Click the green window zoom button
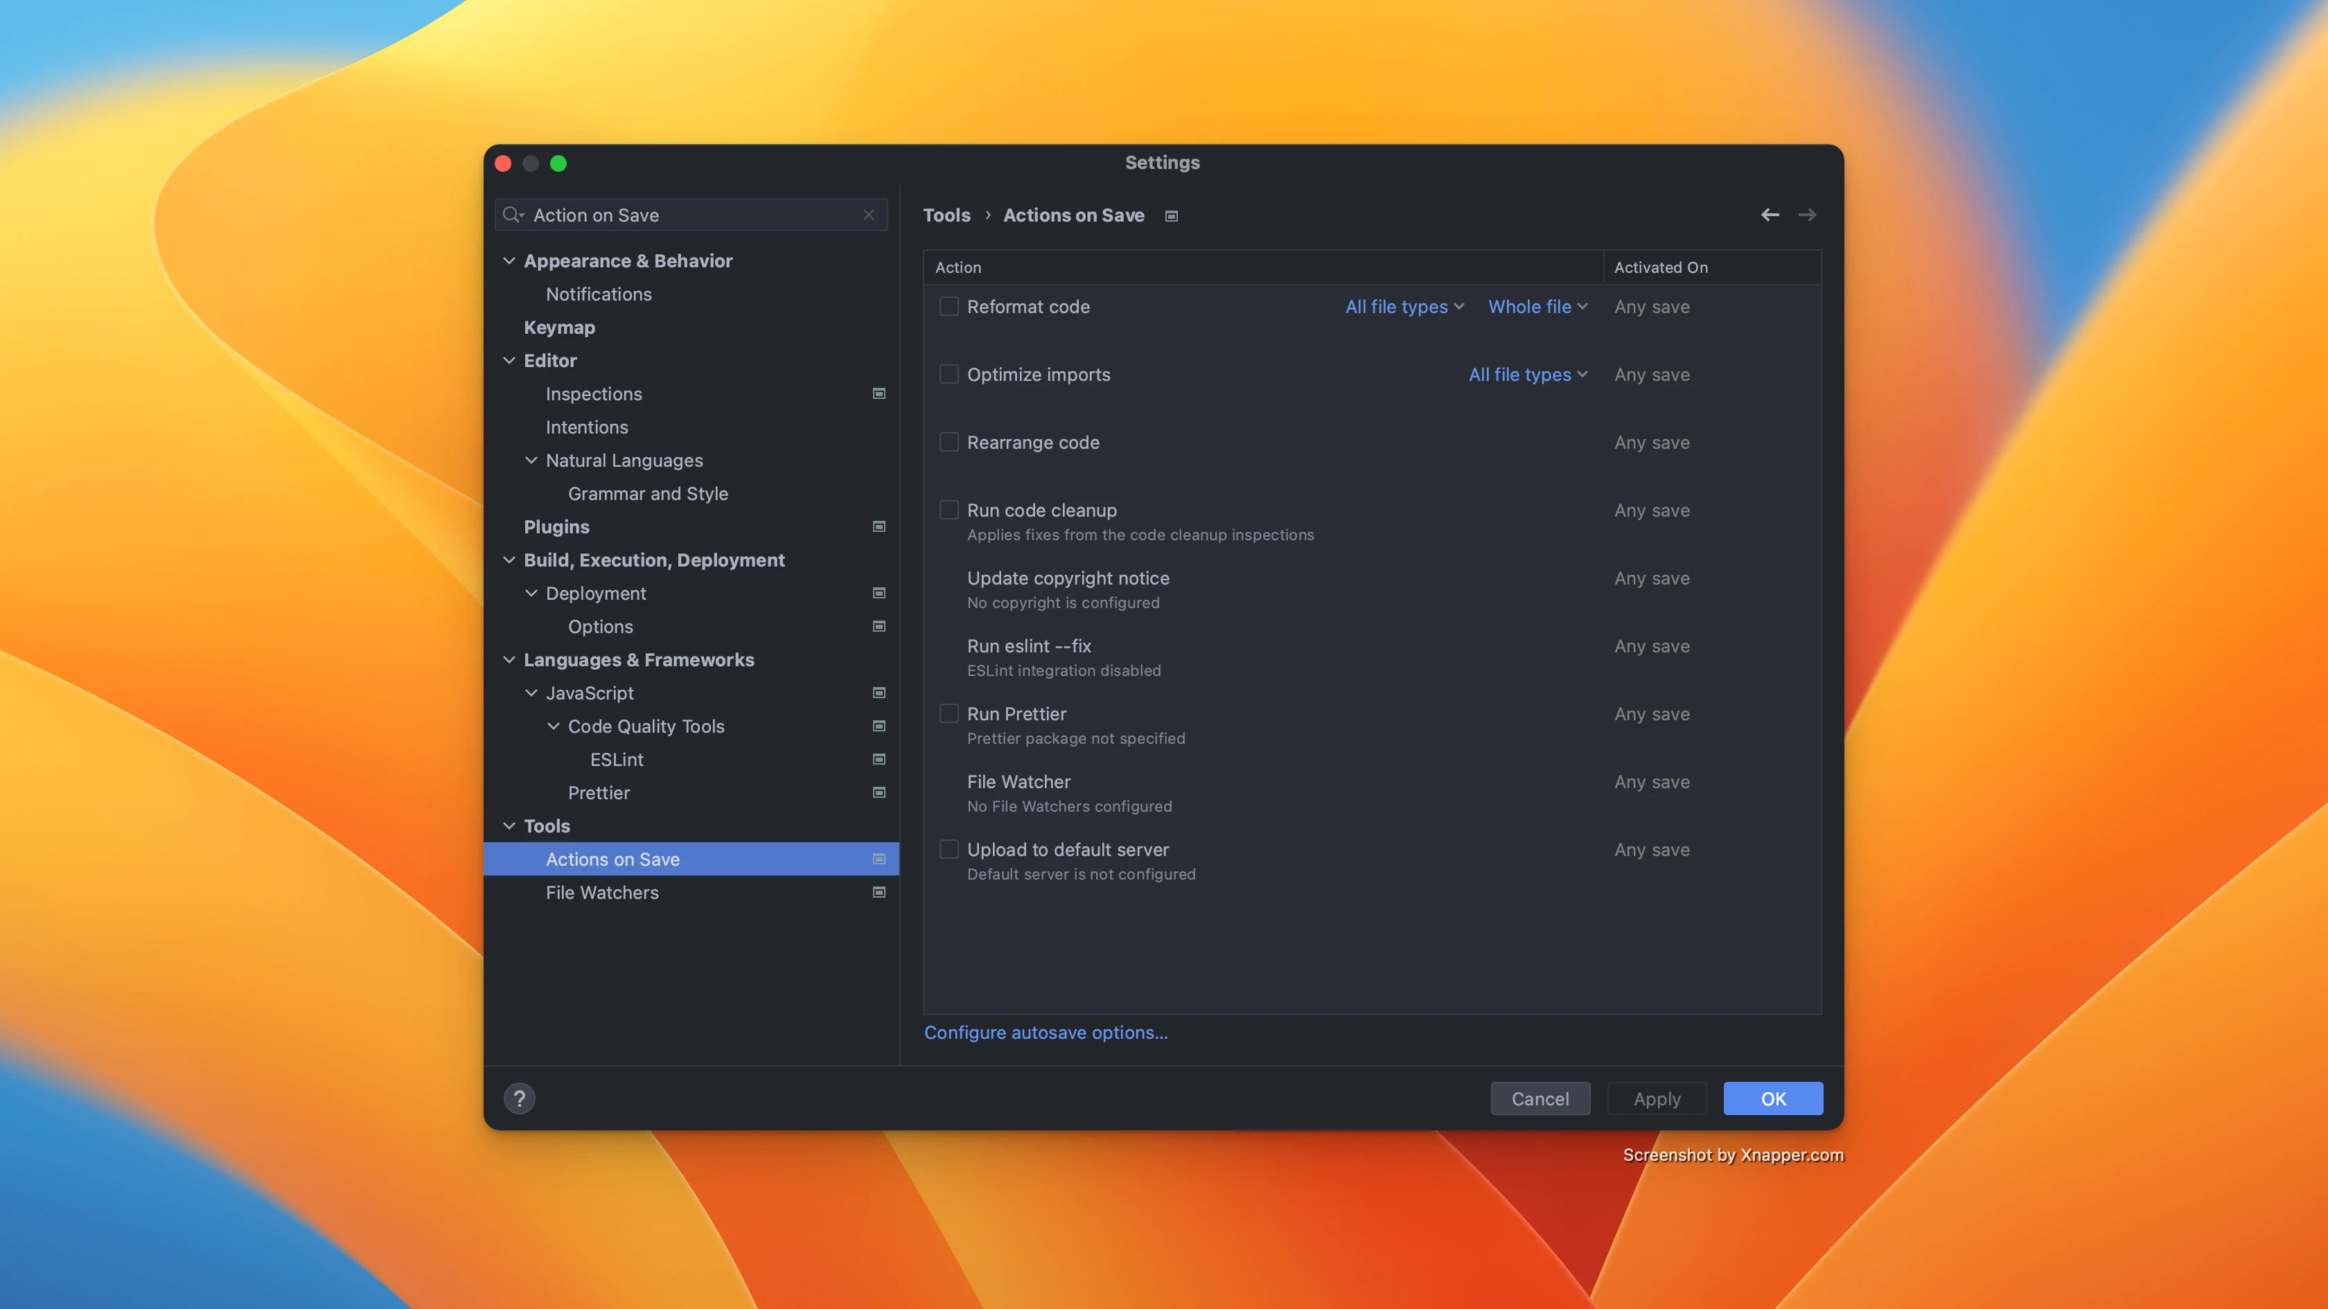 pos(558,163)
